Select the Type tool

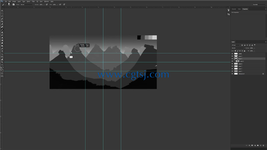pyautogui.click(x=2, y=51)
